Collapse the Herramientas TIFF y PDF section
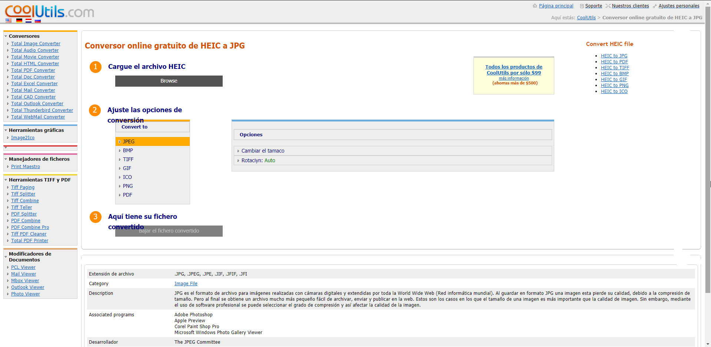The height and width of the screenshot is (347, 711). (6, 180)
